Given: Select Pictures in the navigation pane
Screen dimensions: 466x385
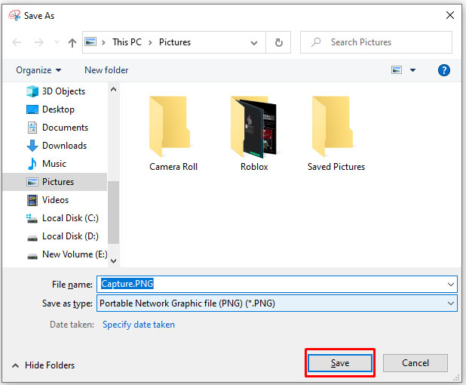Looking at the screenshot, I should point(55,182).
